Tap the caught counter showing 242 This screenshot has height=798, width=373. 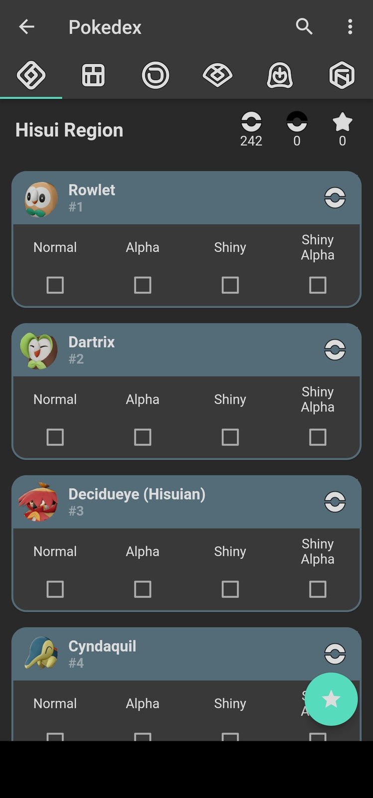click(x=251, y=129)
